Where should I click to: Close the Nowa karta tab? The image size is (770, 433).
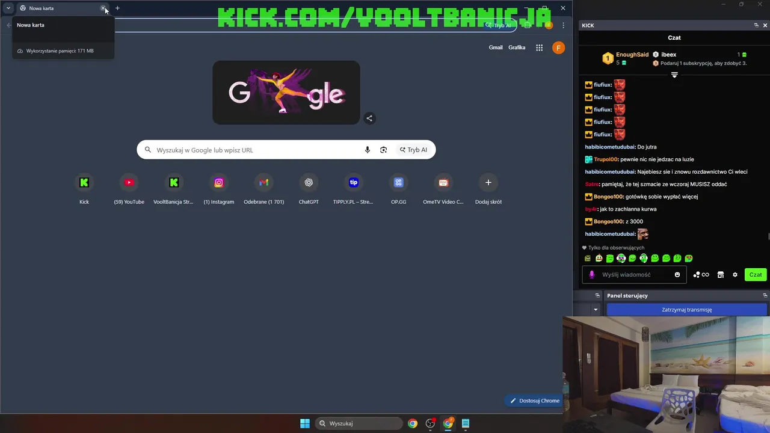pos(103,8)
